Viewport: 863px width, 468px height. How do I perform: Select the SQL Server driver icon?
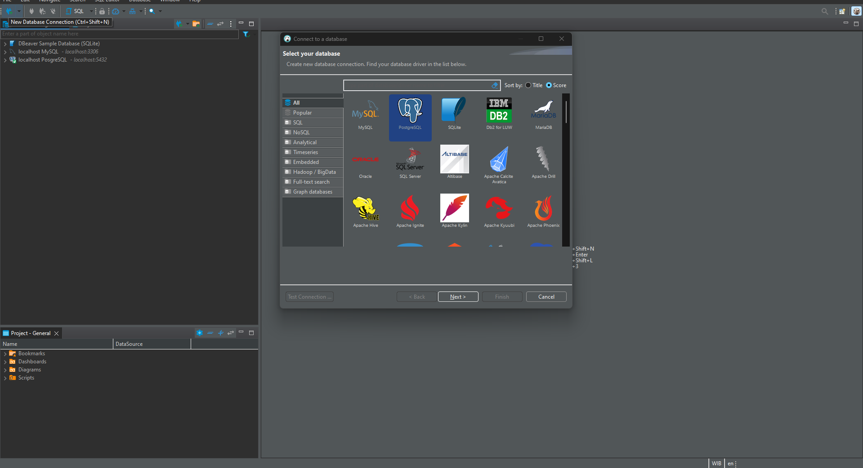(410, 163)
